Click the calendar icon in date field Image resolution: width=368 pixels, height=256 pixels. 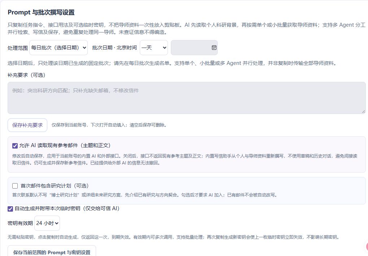pyautogui.click(x=214, y=48)
